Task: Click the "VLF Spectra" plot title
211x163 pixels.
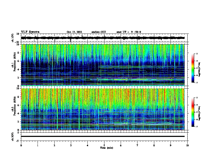Action: tap(30, 32)
